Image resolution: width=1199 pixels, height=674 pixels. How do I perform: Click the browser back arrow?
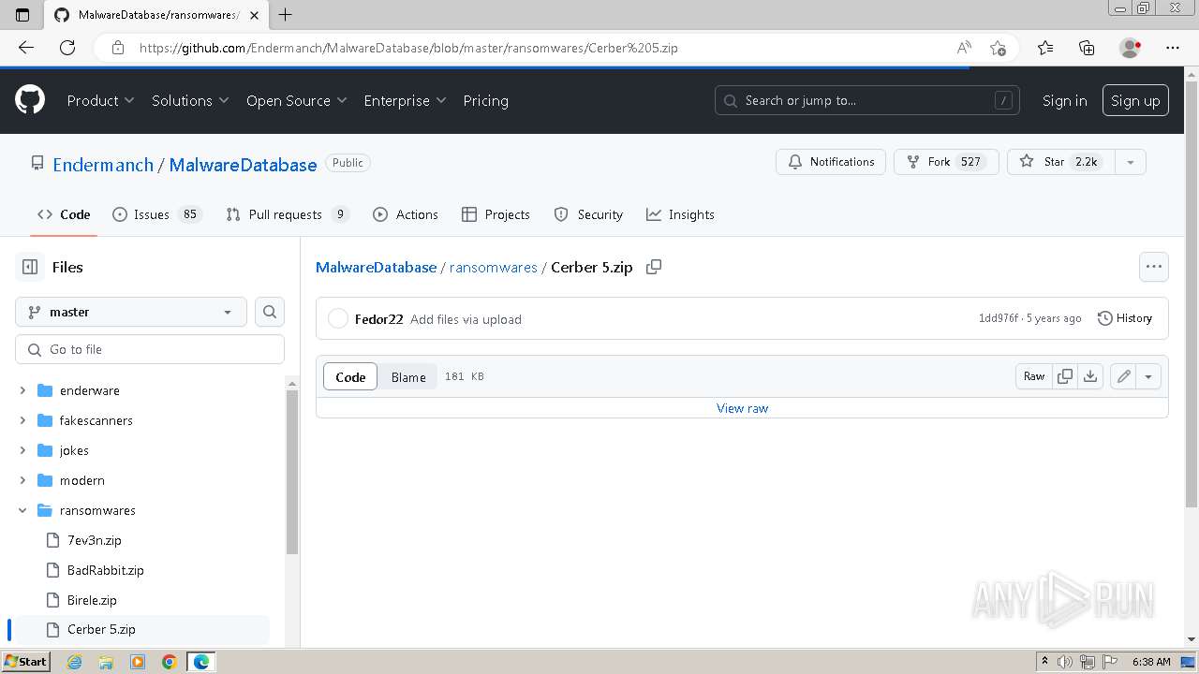click(26, 48)
